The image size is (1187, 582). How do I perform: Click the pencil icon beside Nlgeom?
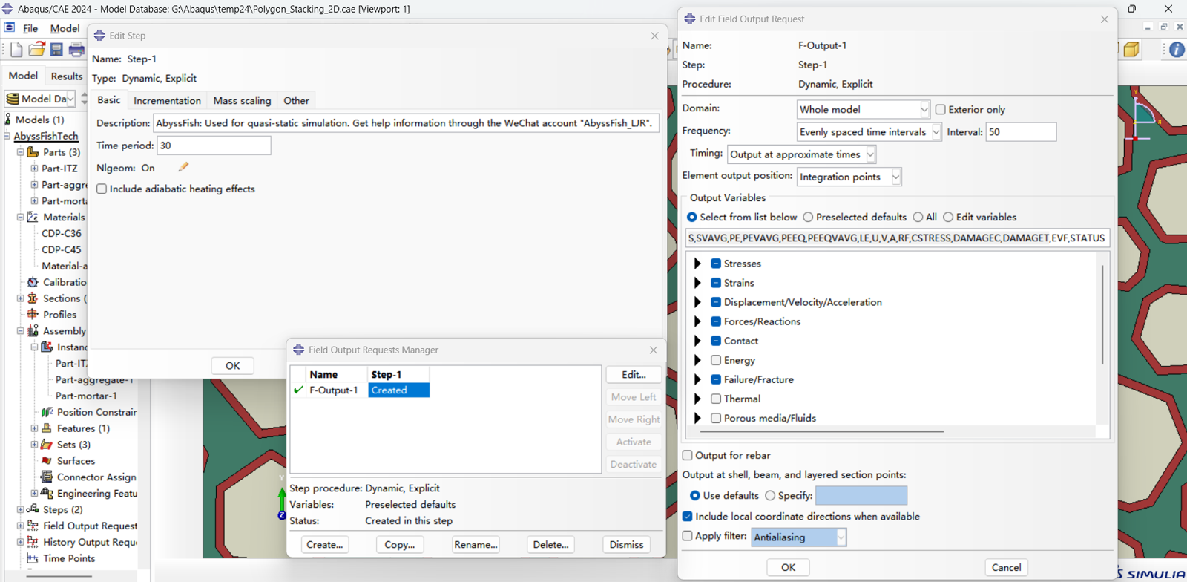[x=183, y=167]
